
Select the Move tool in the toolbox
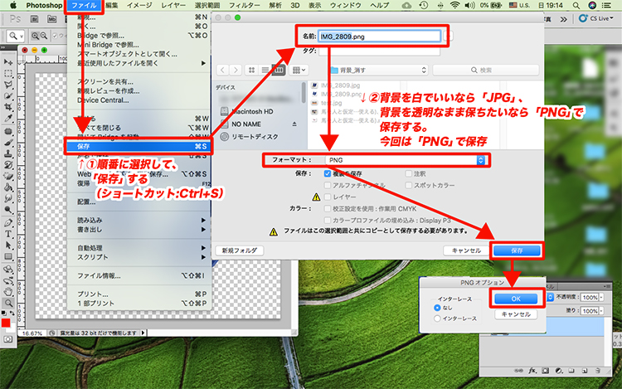pyautogui.click(x=8, y=62)
